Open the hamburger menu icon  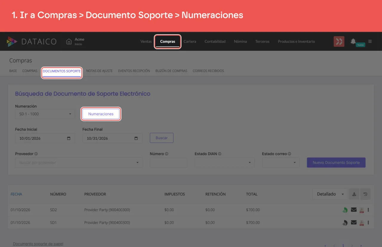coord(370,41)
